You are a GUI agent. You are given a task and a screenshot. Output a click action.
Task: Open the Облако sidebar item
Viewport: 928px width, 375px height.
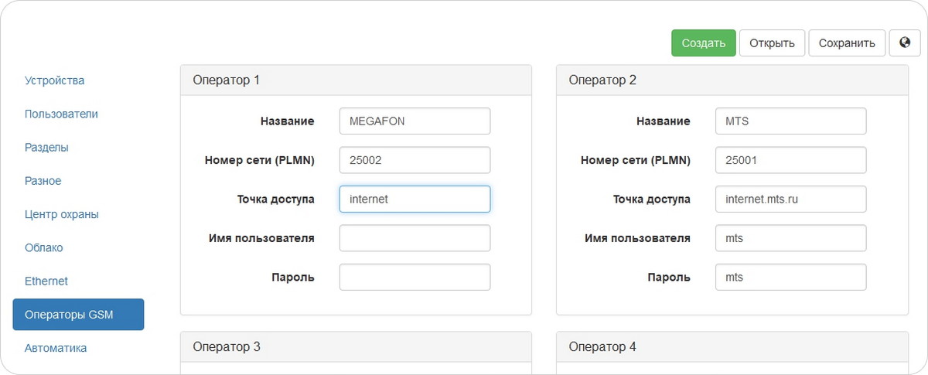tap(43, 247)
